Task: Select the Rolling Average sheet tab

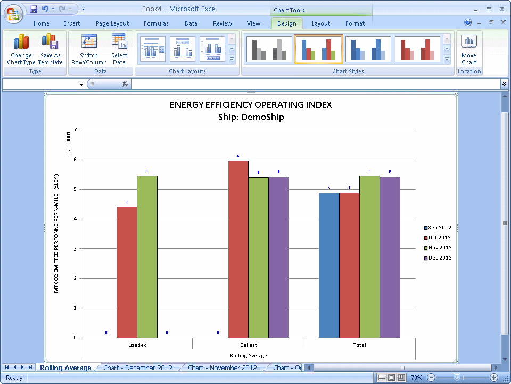Action: (65, 368)
